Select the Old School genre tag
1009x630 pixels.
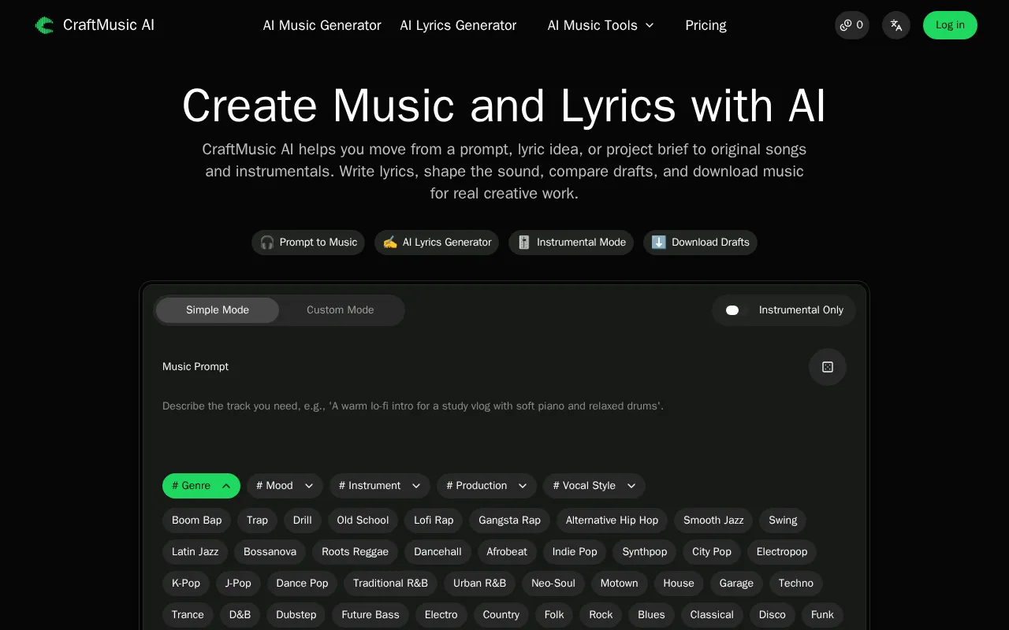pyautogui.click(x=363, y=521)
